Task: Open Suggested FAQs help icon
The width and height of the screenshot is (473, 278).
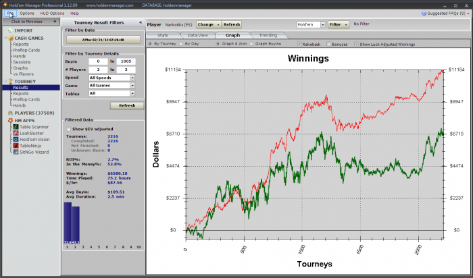Action: (424, 13)
